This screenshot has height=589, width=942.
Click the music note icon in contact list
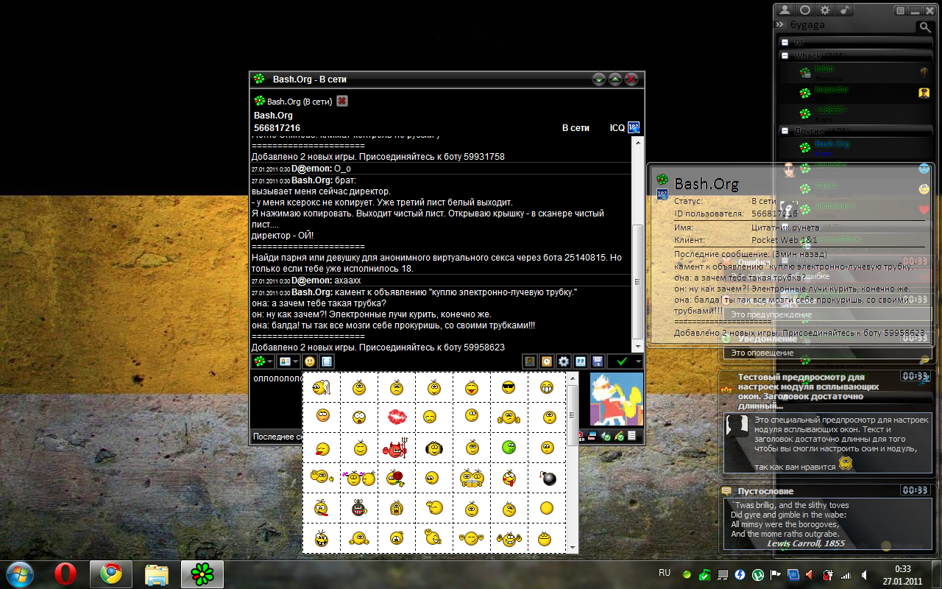[846, 10]
